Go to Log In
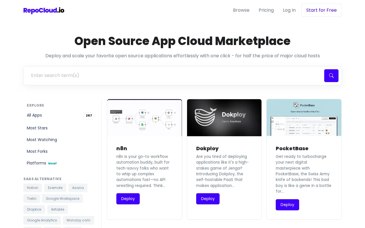Image resolution: width=365 pixels, height=228 pixels. 289,10
